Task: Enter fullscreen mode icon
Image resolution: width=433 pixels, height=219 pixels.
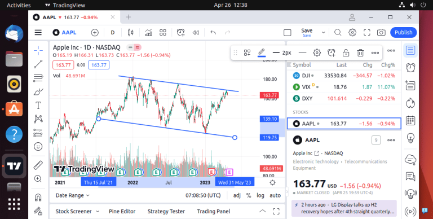Action: 366,33
